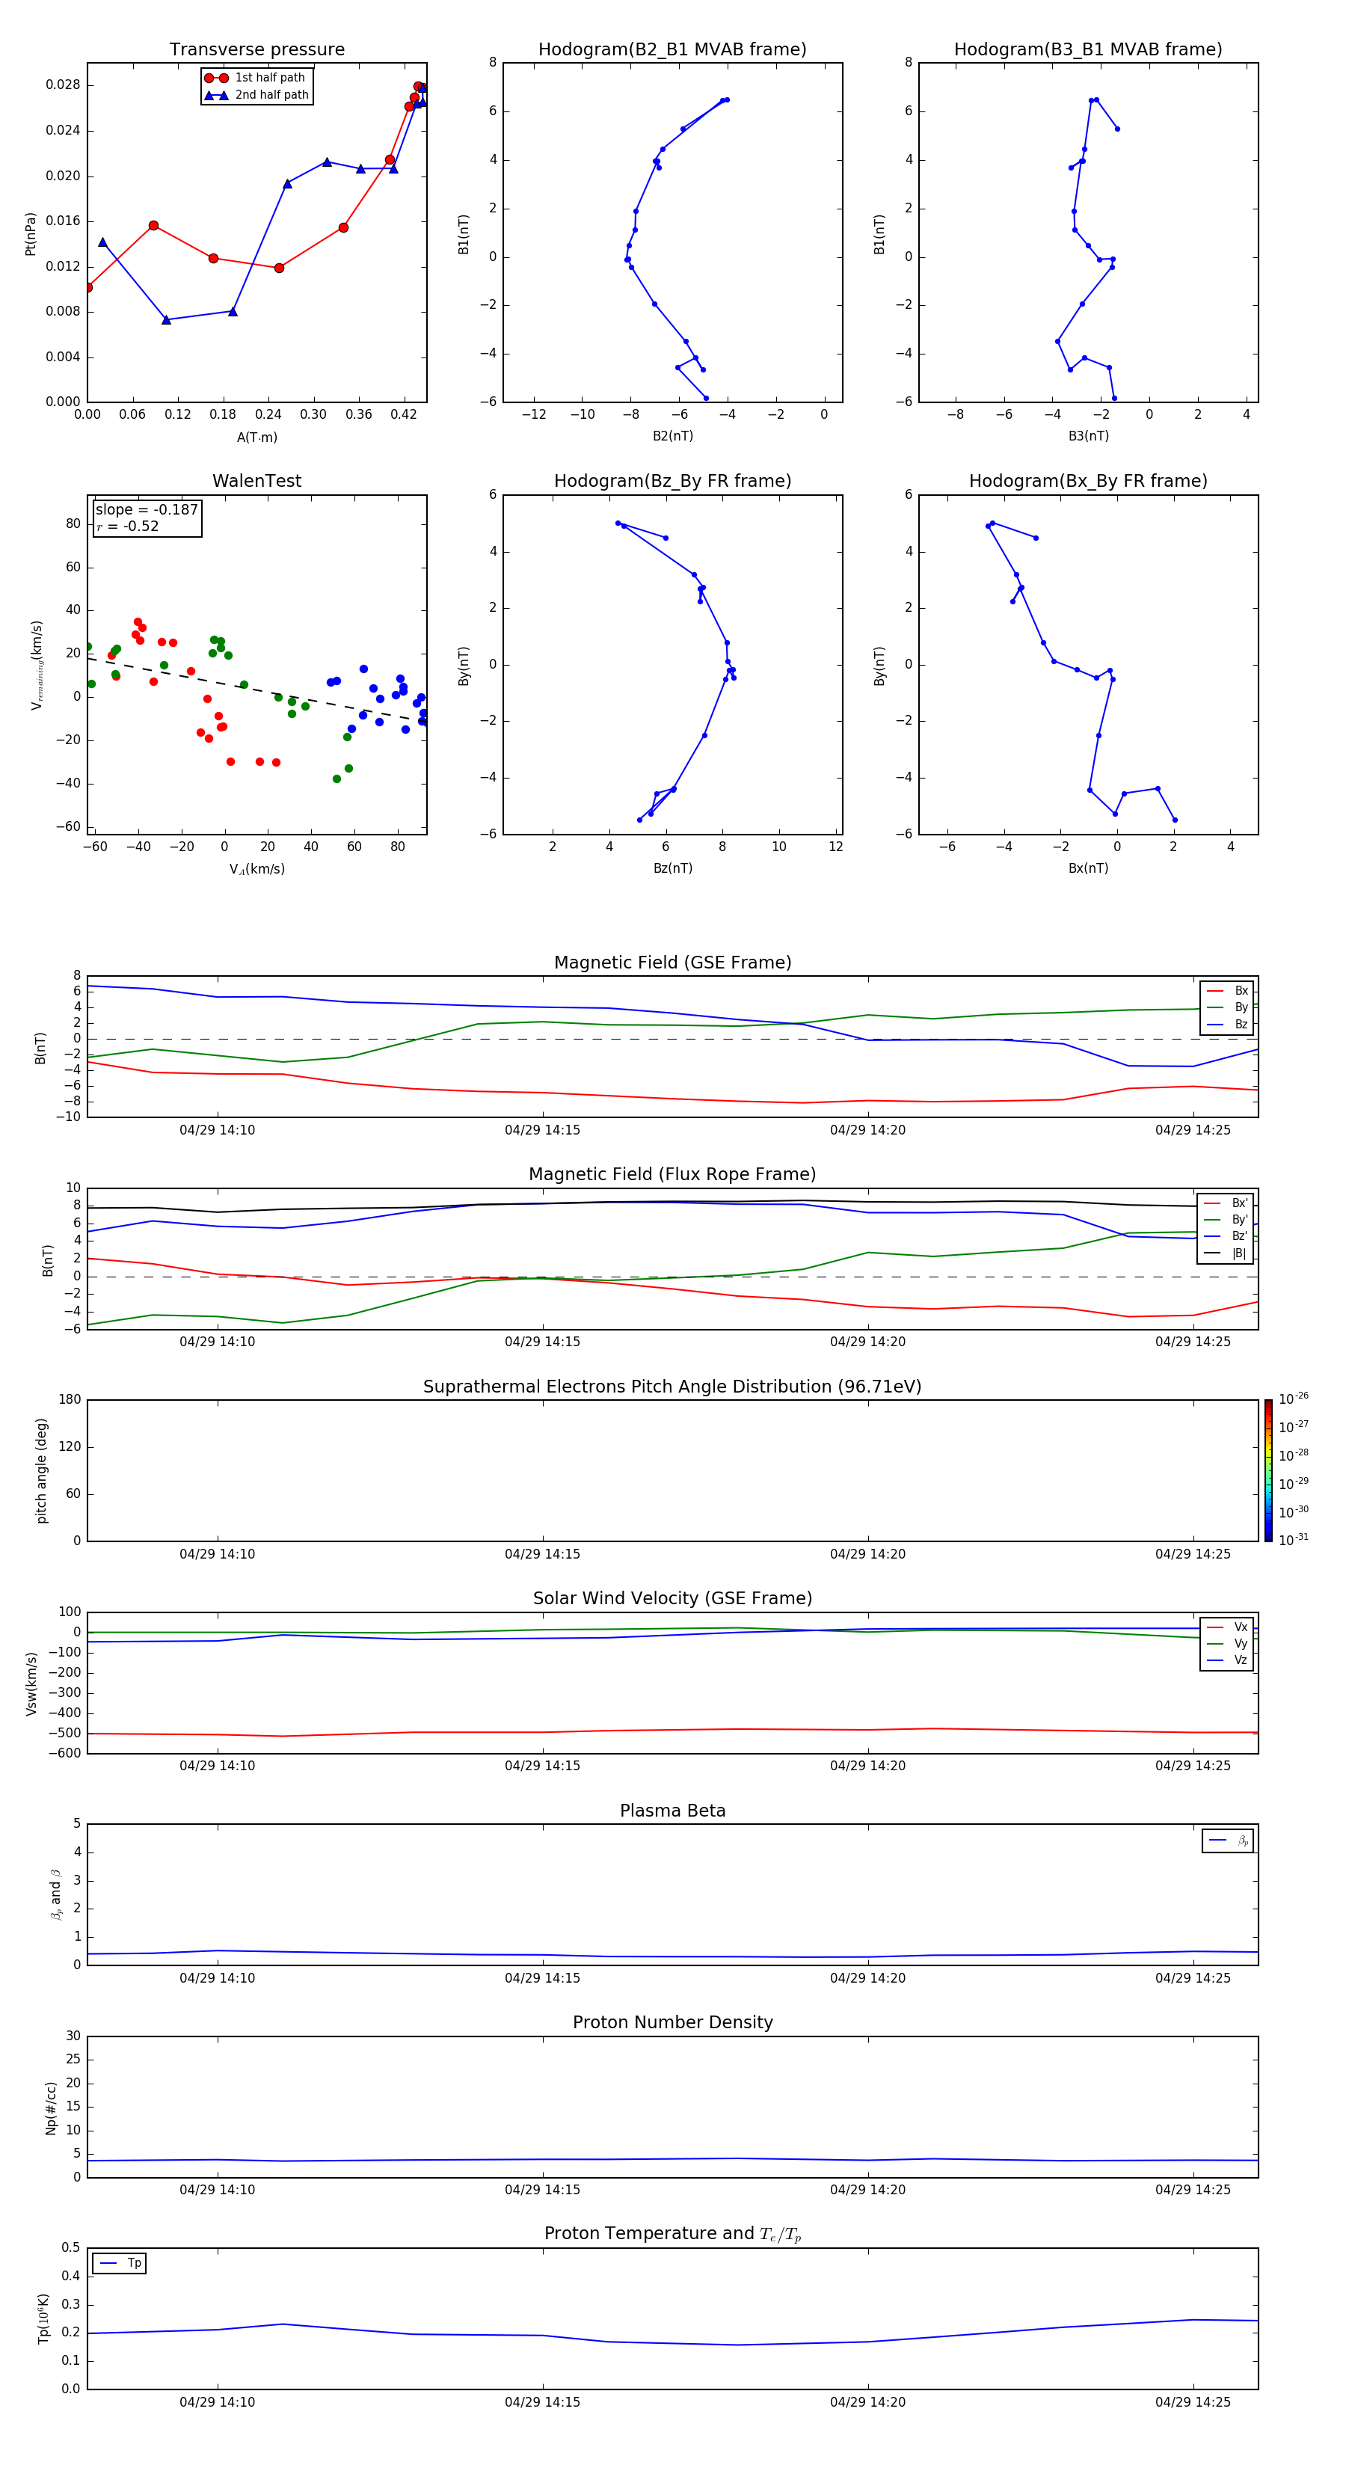Click the Bx' legend entry in Flux Rope panel

1226,1203
